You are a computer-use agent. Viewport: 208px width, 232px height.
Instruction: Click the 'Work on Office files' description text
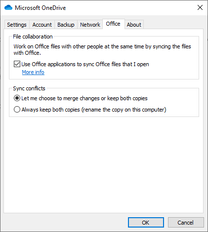point(102,49)
